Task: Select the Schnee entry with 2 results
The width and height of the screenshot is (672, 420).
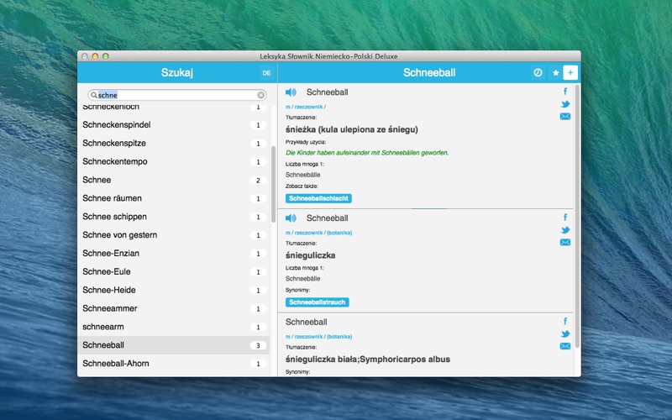Action: pos(174,180)
